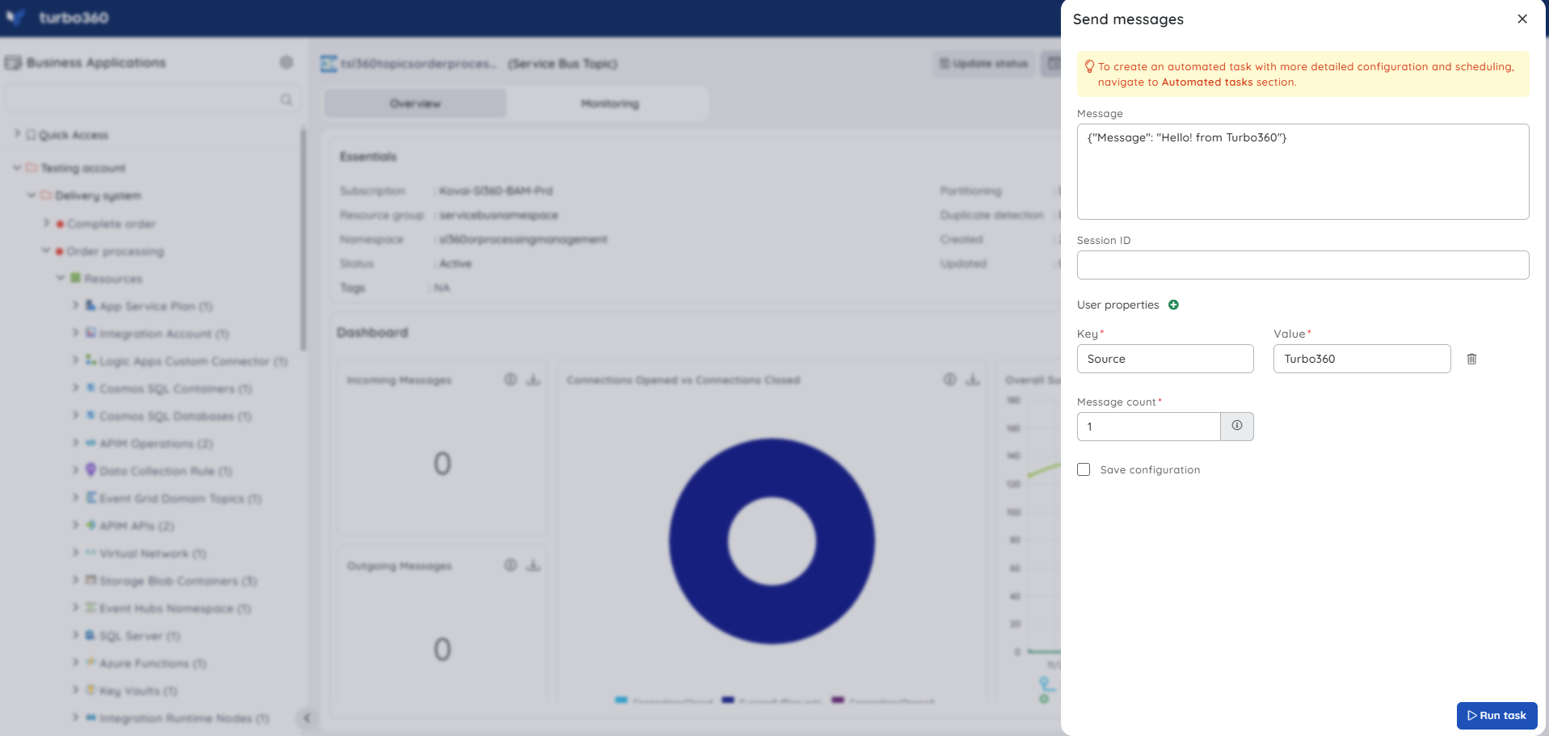This screenshot has width=1549, height=736.
Task: Expand the Complete order node
Action: [46, 223]
